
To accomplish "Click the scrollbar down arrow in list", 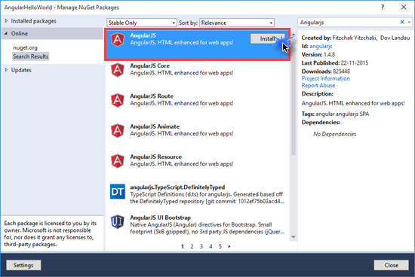I will click(x=294, y=237).
